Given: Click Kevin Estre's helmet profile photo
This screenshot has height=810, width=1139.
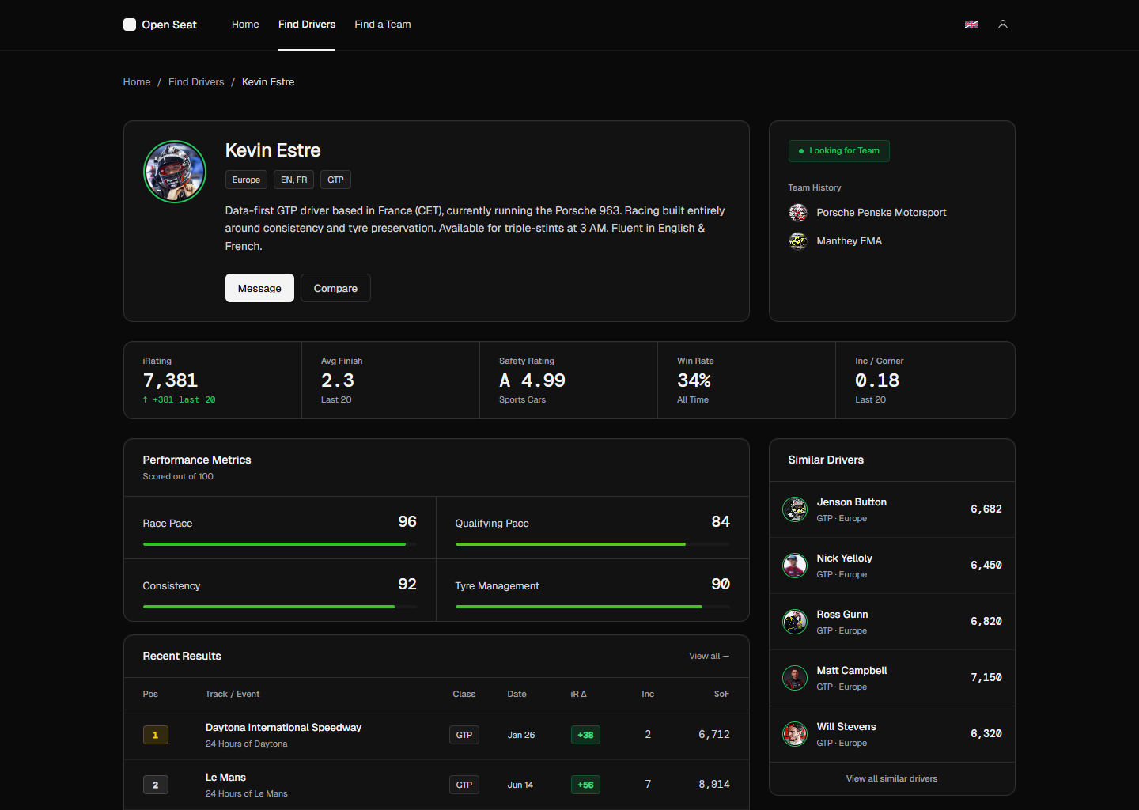Looking at the screenshot, I should tap(174, 171).
